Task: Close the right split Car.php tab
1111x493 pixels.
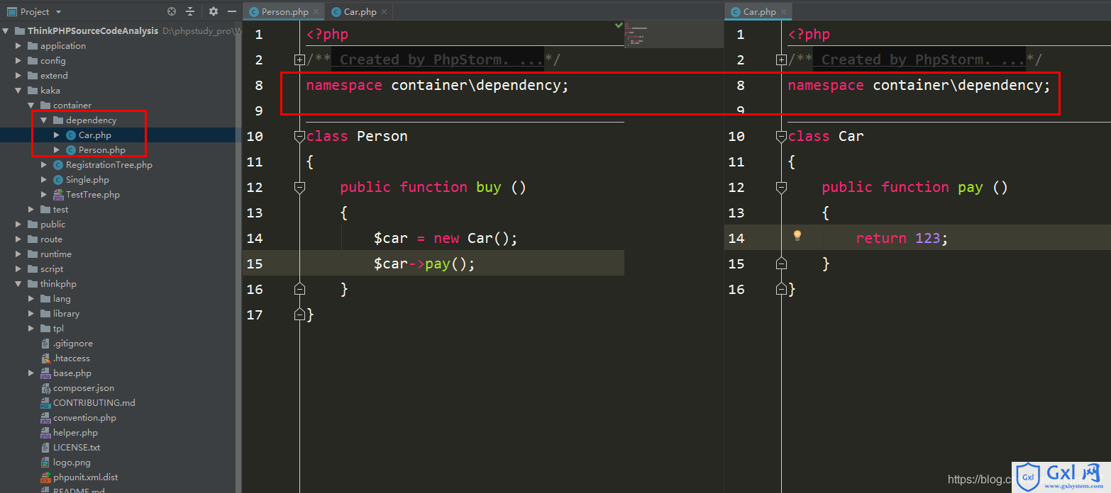Action: tap(783, 12)
